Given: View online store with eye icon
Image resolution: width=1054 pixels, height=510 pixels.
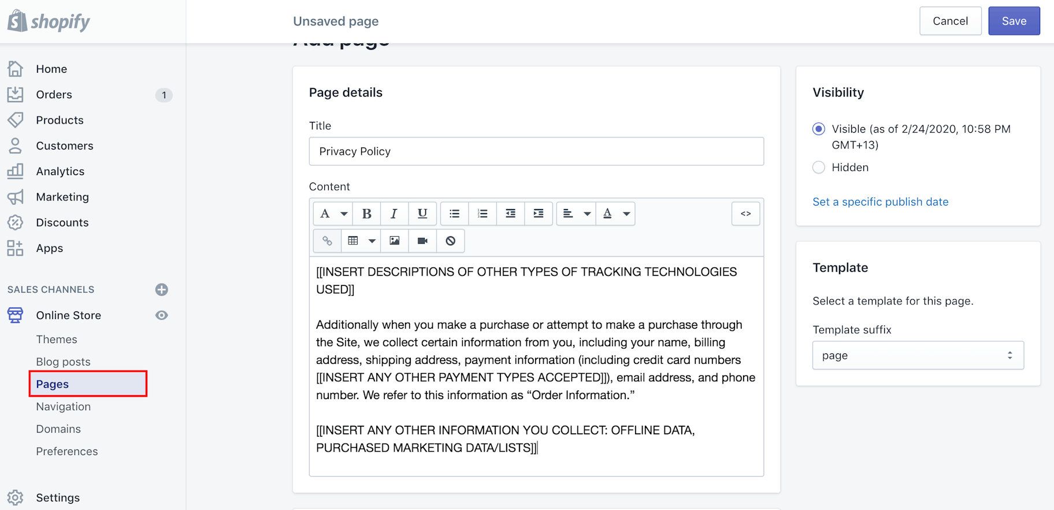Looking at the screenshot, I should click(x=162, y=315).
